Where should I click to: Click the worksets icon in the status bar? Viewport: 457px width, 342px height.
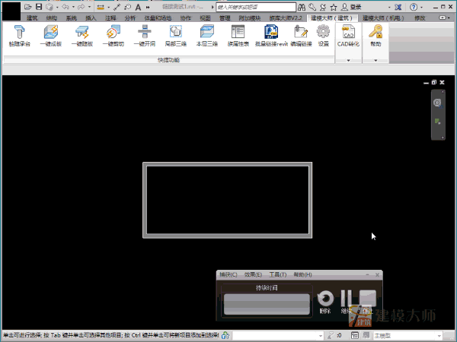pyautogui.click(x=225, y=335)
